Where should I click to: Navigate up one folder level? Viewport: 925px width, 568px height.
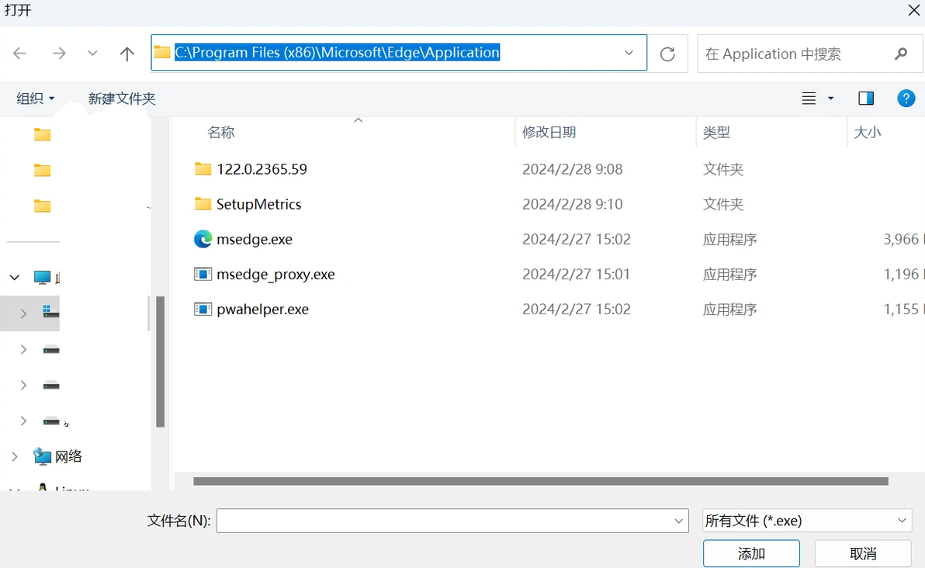tap(126, 54)
